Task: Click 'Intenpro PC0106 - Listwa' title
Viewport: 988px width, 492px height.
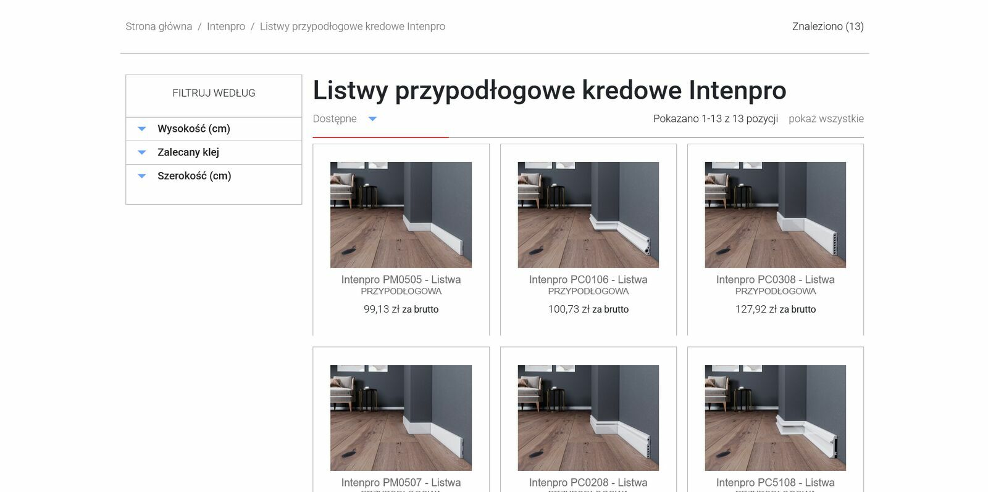Action: tap(588, 280)
